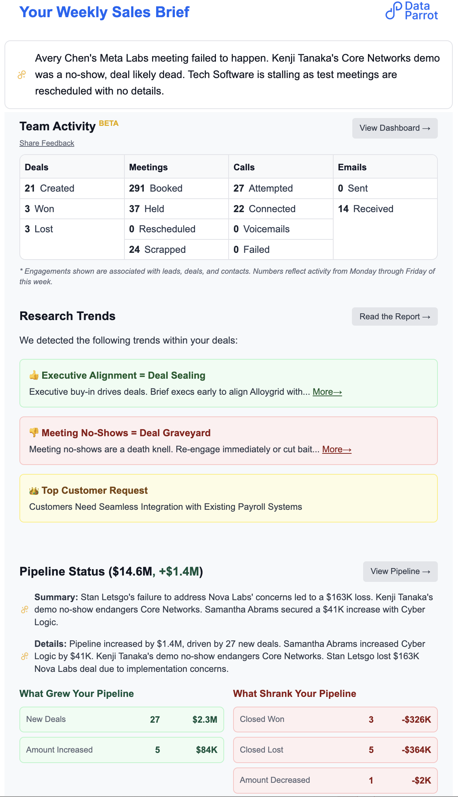Open Read the Report button
Image resolution: width=458 pixels, height=797 pixels.
coord(394,317)
